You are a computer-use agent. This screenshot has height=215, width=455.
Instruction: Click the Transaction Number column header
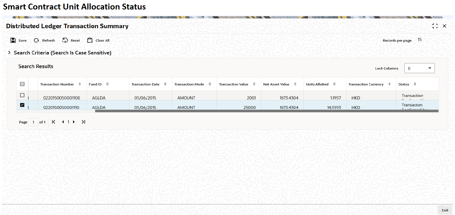[x=57, y=84]
